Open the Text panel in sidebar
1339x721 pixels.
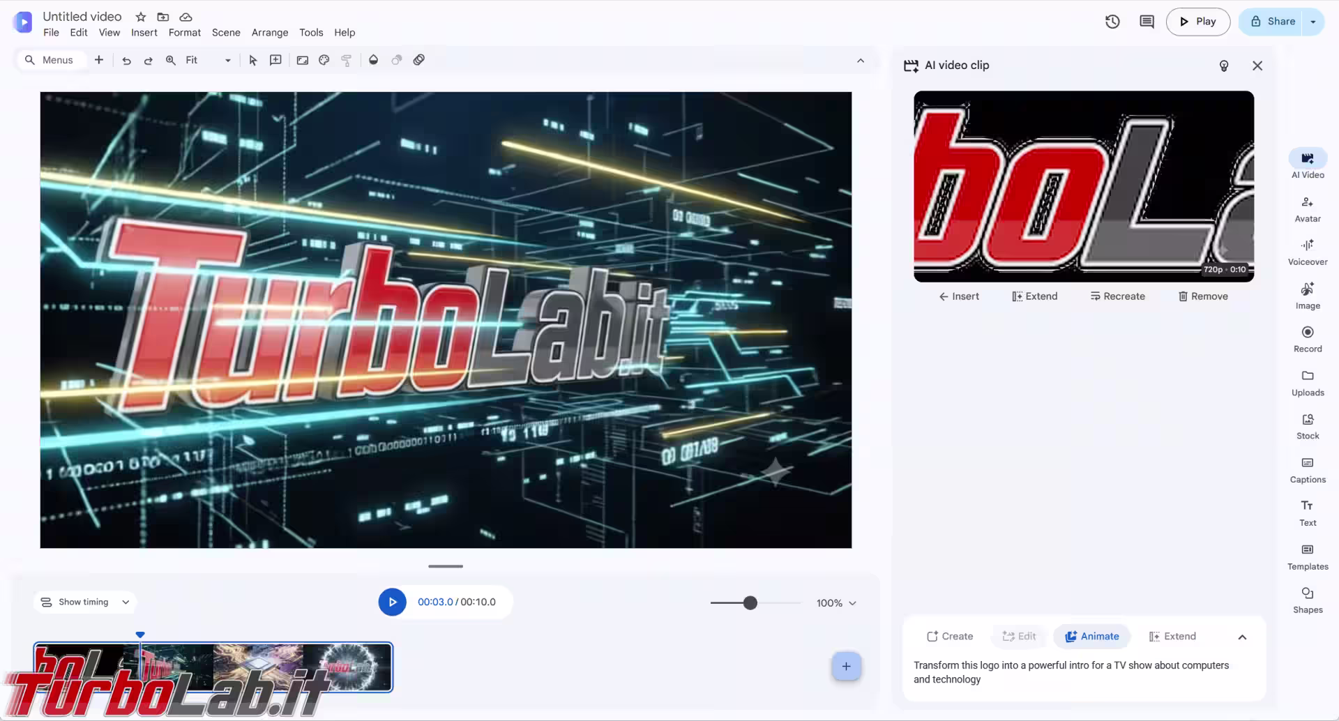tap(1308, 514)
